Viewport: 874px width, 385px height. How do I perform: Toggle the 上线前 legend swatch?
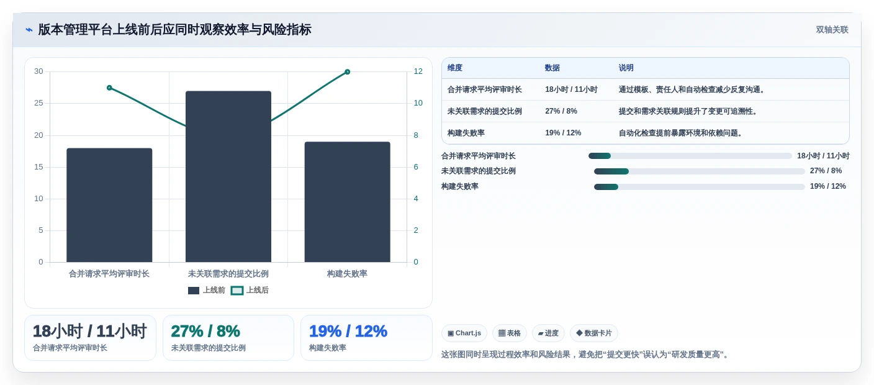pos(194,291)
